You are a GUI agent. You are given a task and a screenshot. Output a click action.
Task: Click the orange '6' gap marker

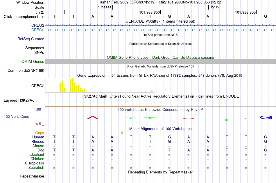pyautogui.click(x=122, y=133)
